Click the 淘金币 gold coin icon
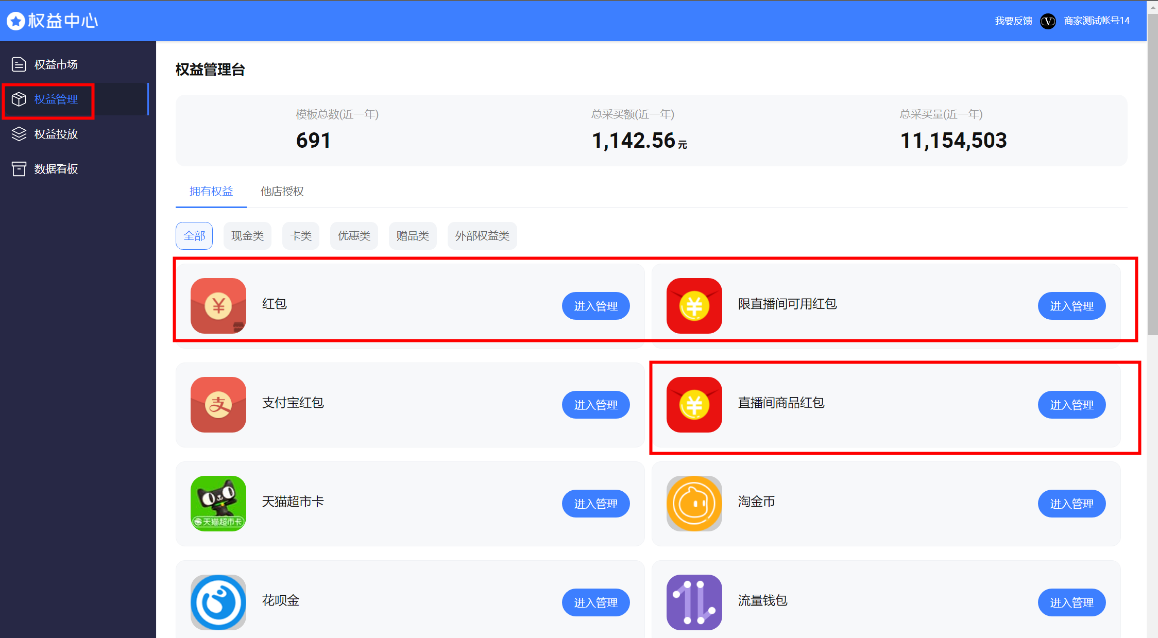 pyautogui.click(x=694, y=504)
